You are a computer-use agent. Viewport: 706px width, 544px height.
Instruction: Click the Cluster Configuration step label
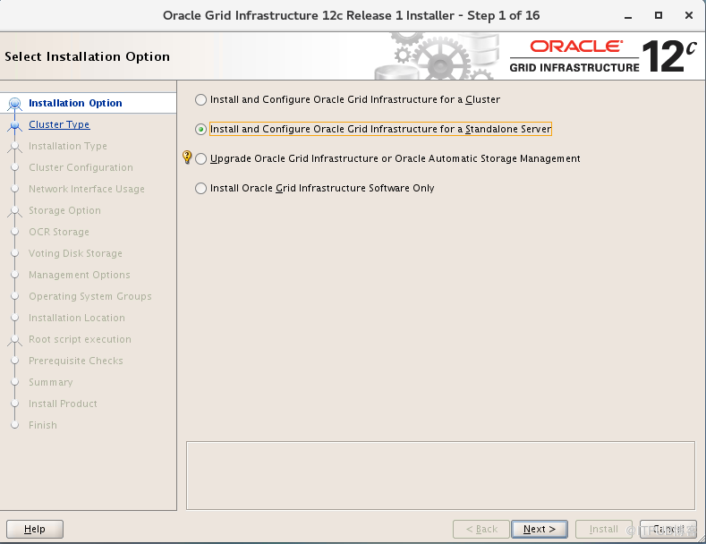(x=81, y=167)
